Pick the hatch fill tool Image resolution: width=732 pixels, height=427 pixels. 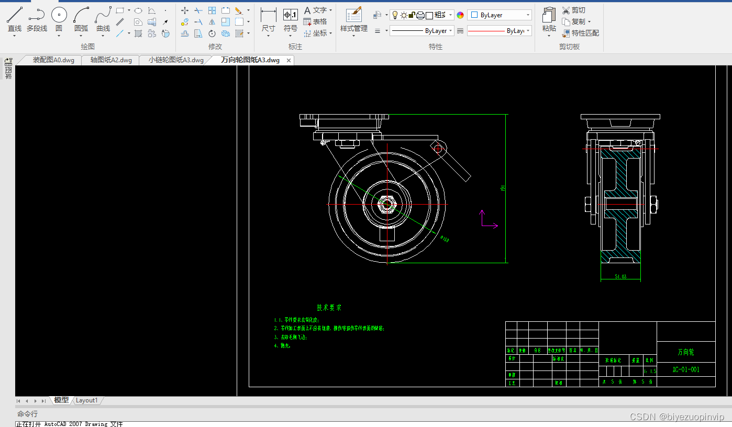click(x=138, y=33)
